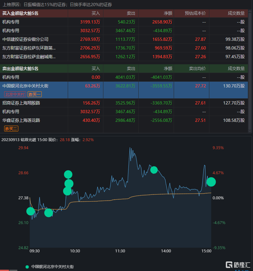Click net amount 1655.82万

(x=162, y=40)
